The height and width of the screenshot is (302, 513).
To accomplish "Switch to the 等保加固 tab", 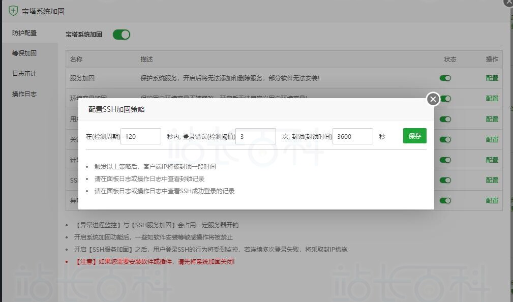I will tap(24, 53).
